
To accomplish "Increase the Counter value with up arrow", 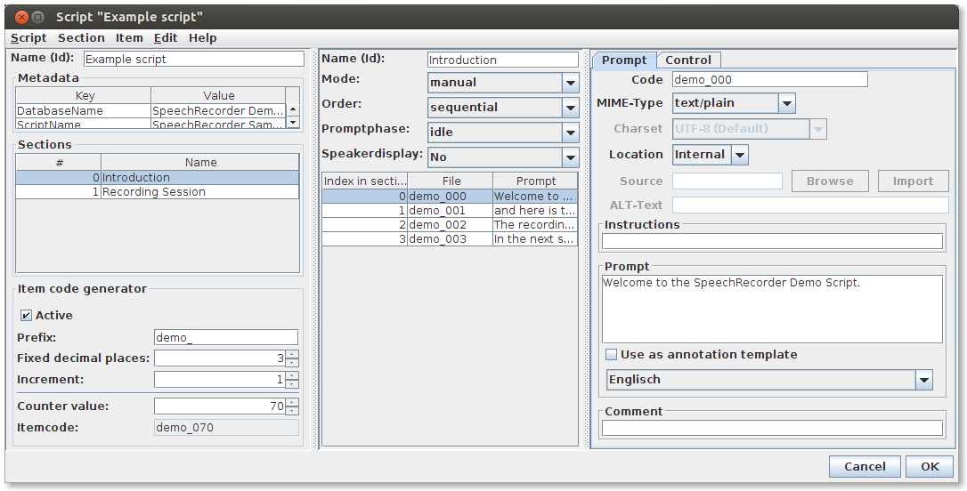I will pos(292,402).
